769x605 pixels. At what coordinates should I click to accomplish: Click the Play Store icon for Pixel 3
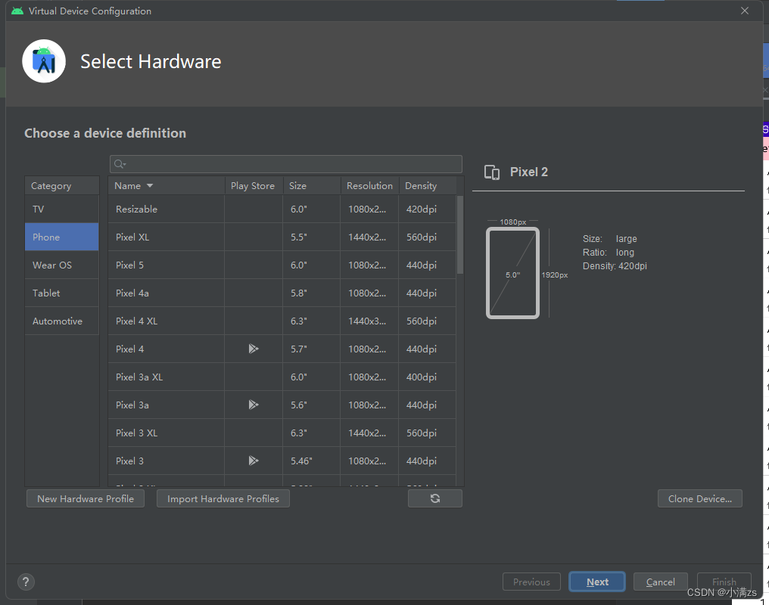point(254,461)
